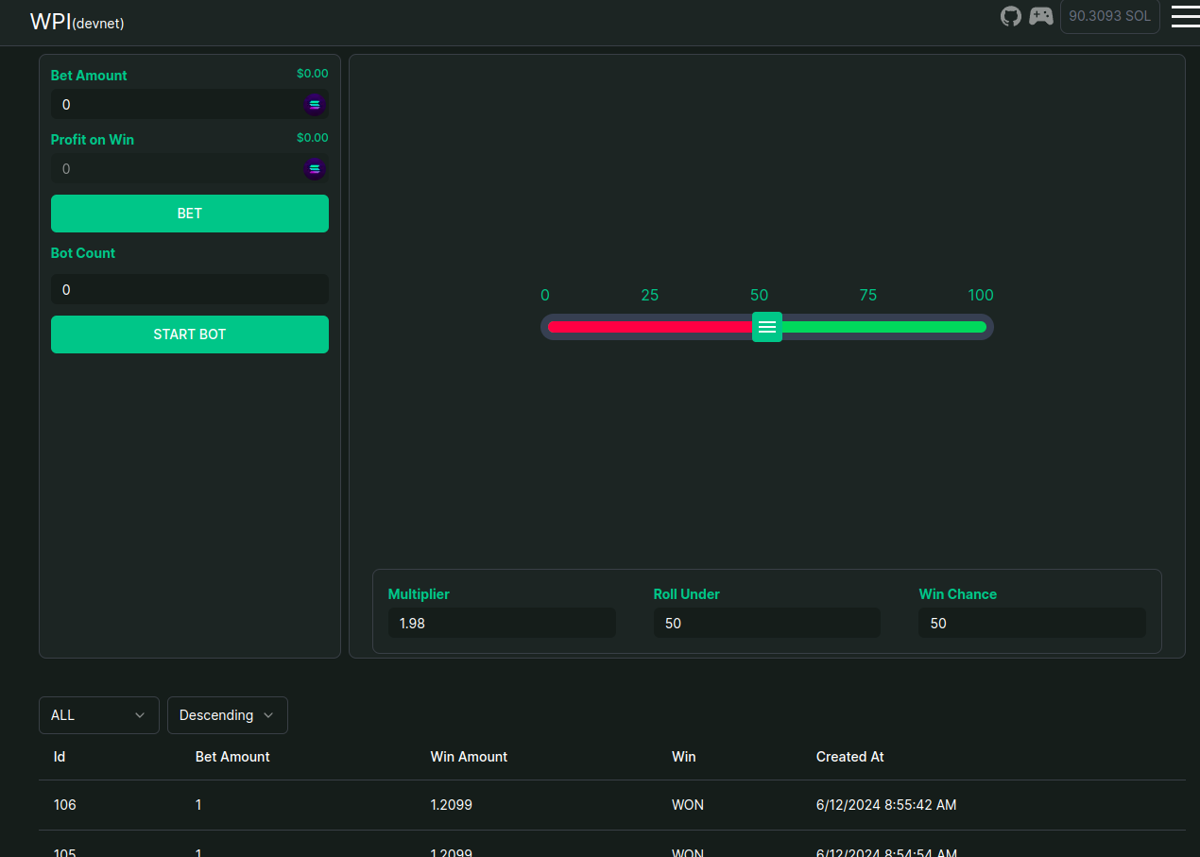
Task: Open the GitHub icon link
Action: pos(1011,16)
